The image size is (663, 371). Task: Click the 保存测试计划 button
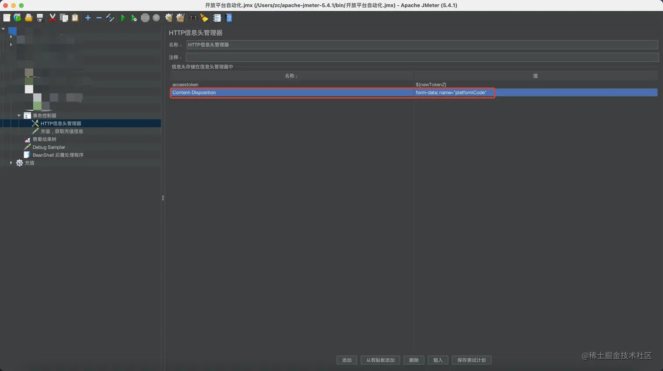coord(471,360)
